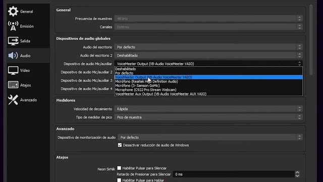Increase Retardo de Presionar para Silenciar value
The image size is (323, 182).
click(297, 172)
